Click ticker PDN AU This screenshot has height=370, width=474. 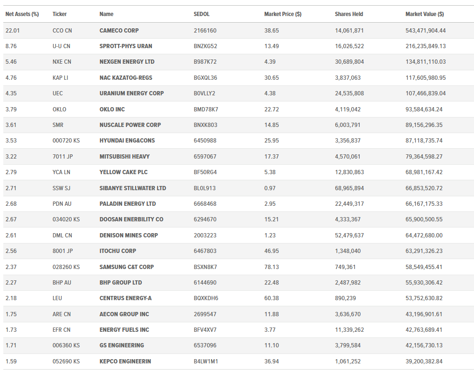(62, 204)
